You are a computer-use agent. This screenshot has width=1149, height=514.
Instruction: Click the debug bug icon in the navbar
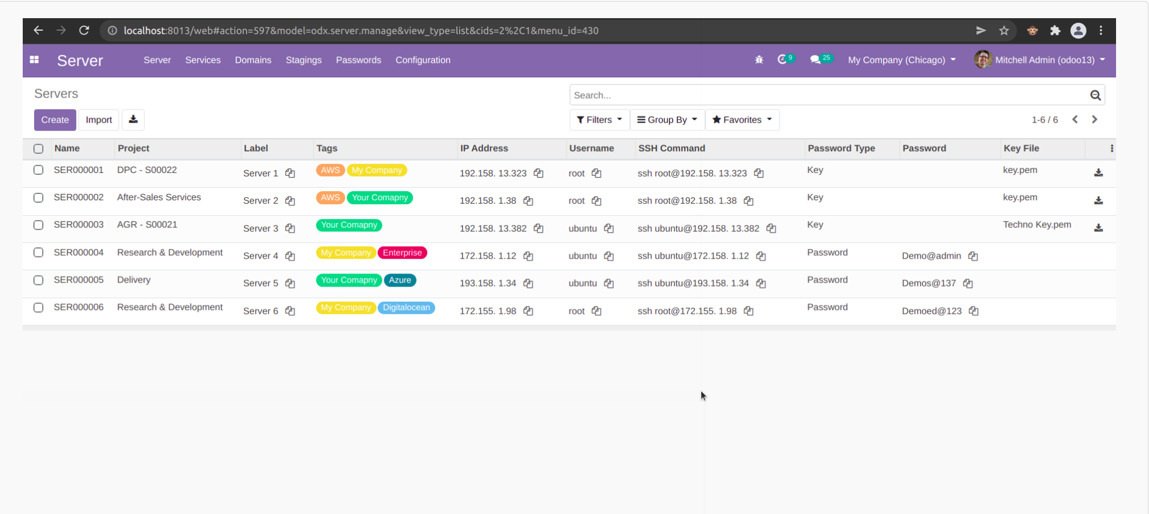(x=759, y=60)
